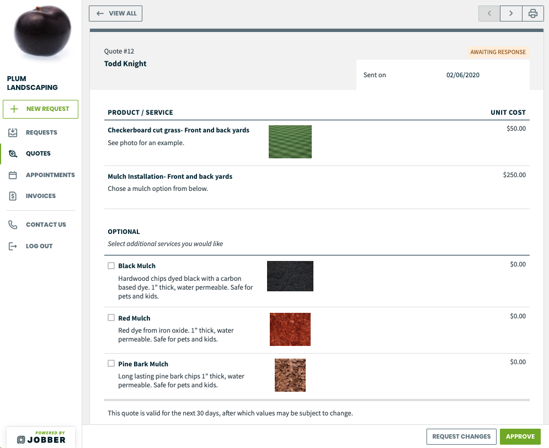
Task: Open Appointments via the calendar icon
Action: pos(12,175)
